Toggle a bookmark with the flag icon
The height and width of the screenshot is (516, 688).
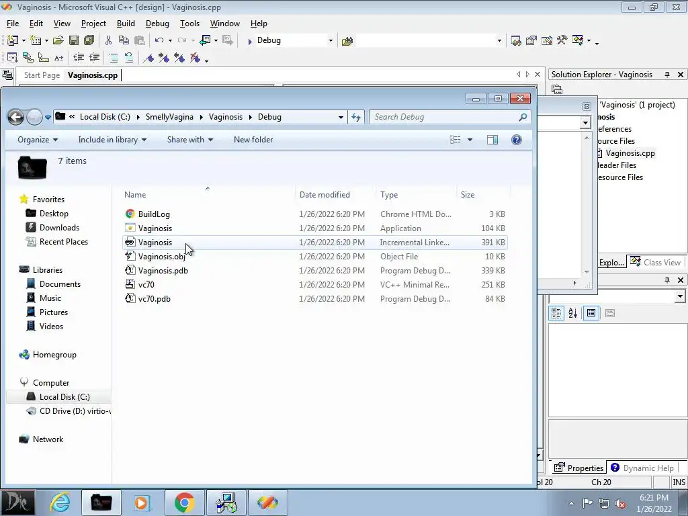click(148, 58)
